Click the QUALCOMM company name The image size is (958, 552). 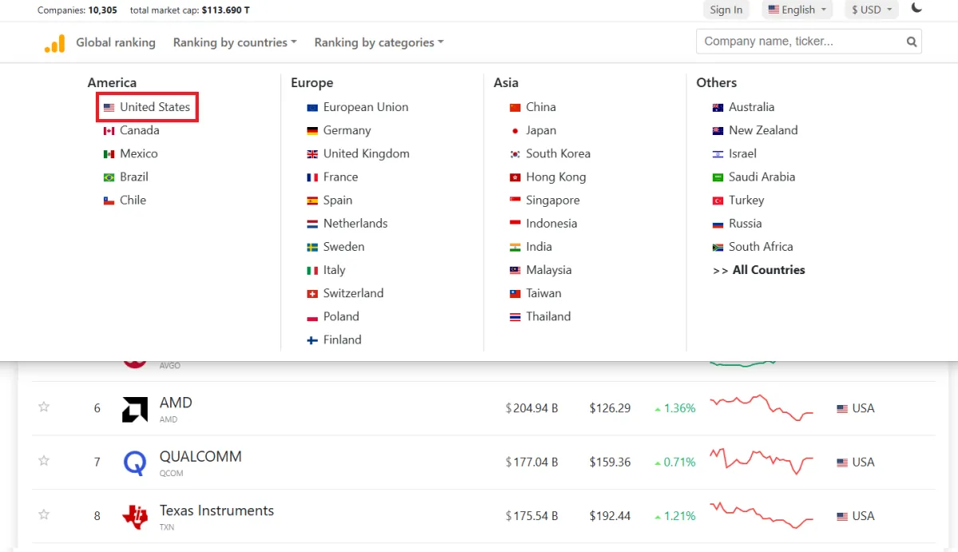[x=200, y=456]
